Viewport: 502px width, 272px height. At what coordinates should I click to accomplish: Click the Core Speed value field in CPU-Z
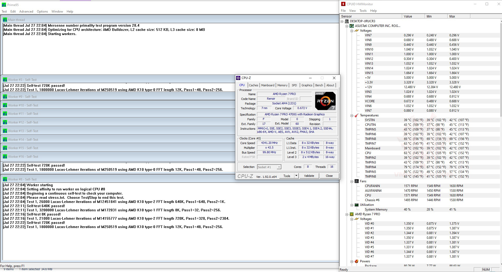click(269, 143)
